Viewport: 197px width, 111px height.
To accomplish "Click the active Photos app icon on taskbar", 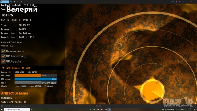I will coord(109,109).
